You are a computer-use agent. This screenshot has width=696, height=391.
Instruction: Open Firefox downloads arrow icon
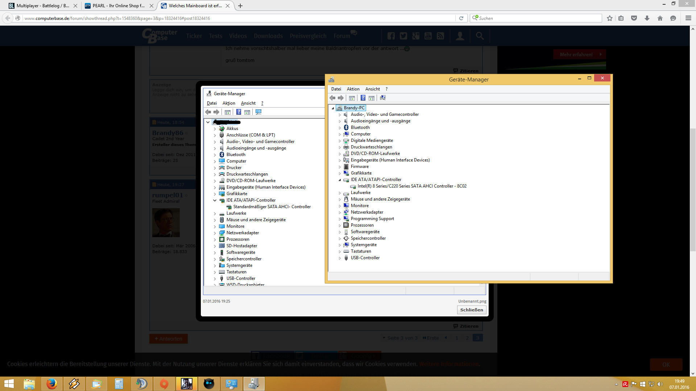pos(647,18)
